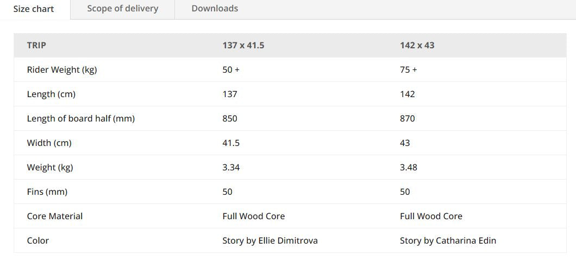Viewport: 576px width, 274px height.
Task: Open the Scope of delivery tab
Action: tap(123, 9)
